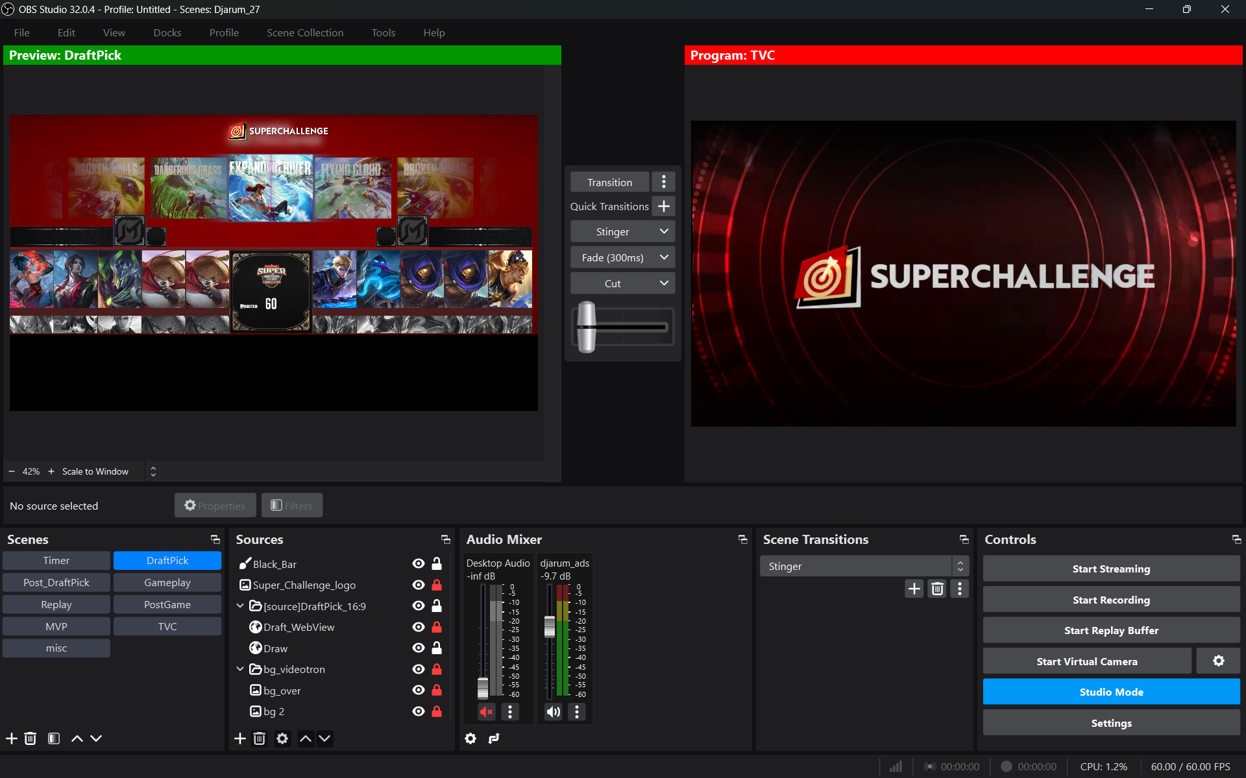Viewport: 1246px width, 778px height.
Task: Move source up arrow in Sources toolbar
Action: point(306,738)
